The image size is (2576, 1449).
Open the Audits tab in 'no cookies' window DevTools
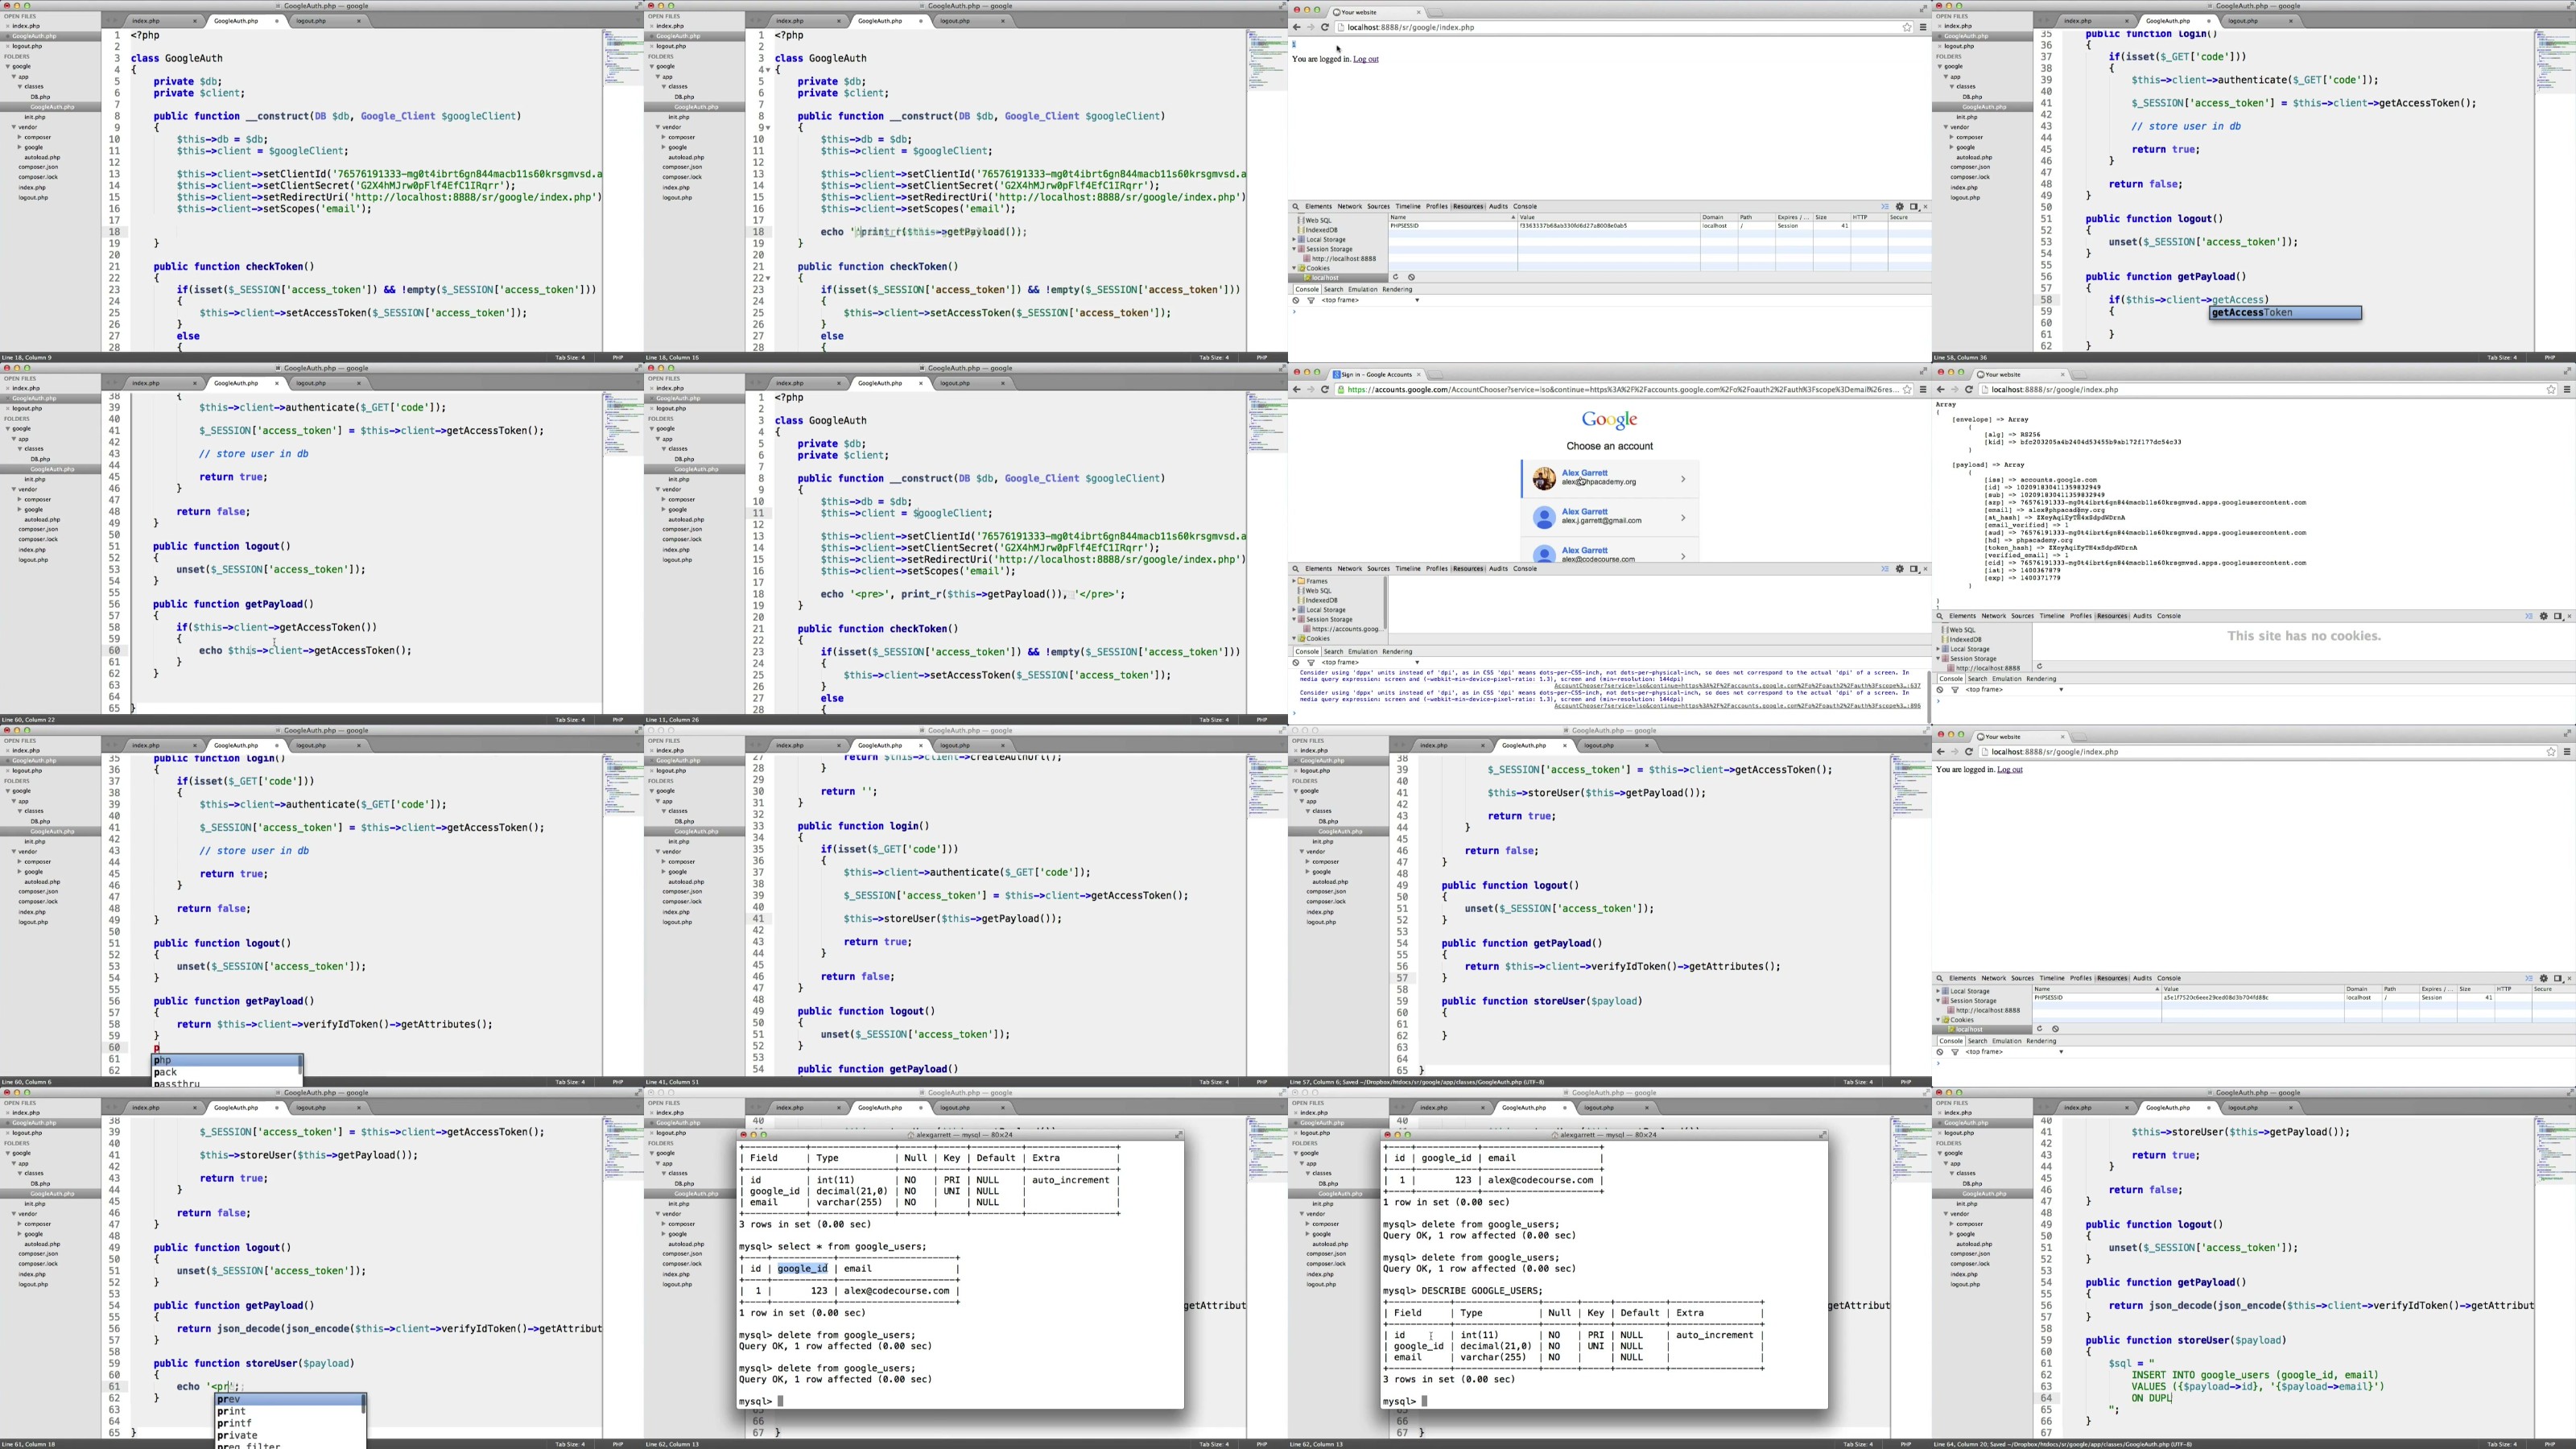(x=2142, y=616)
